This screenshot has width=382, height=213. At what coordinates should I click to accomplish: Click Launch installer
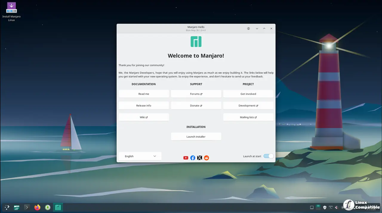pos(196,137)
